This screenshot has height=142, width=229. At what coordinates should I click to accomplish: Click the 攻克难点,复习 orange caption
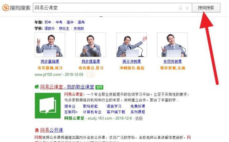pyautogui.click(x=91, y=68)
